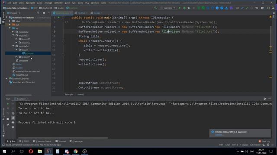This screenshot has height=155, width=277.
Task: Open Run panel settings gear
Action: tap(264, 99)
